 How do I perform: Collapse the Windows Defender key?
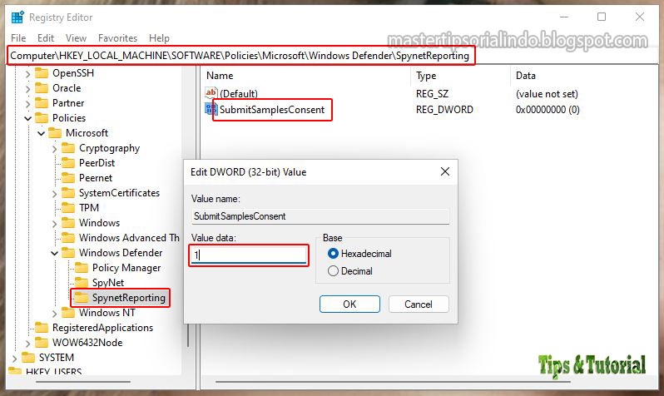tap(54, 253)
